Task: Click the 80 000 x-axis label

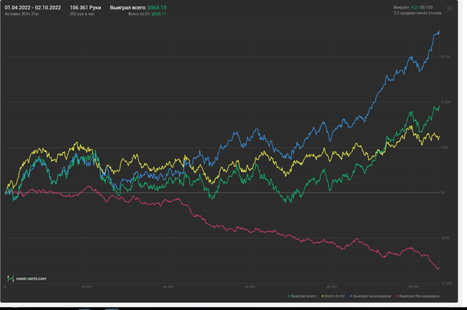Action: pyautogui.click(x=332, y=287)
